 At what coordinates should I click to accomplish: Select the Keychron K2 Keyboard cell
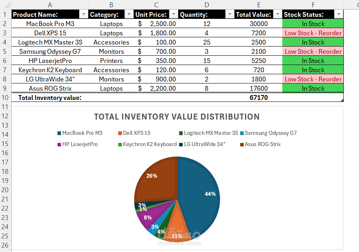click(x=50, y=70)
